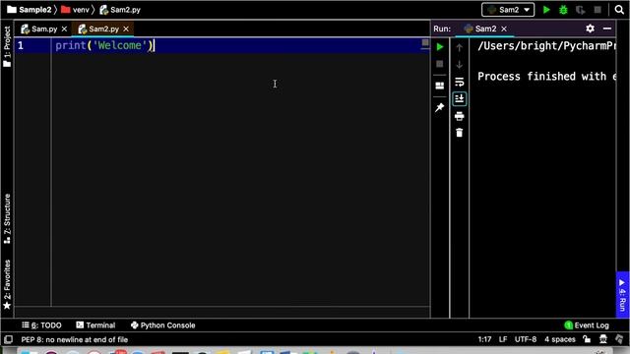This screenshot has height=354, width=630.
Task: Open the Sam2 run configuration dropdown
Action: pos(508,10)
